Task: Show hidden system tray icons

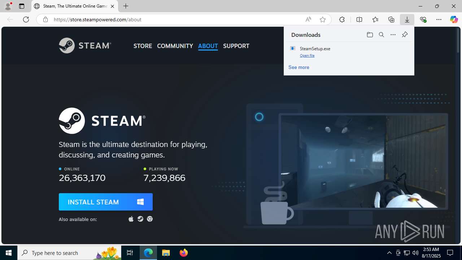Action: coord(389,253)
